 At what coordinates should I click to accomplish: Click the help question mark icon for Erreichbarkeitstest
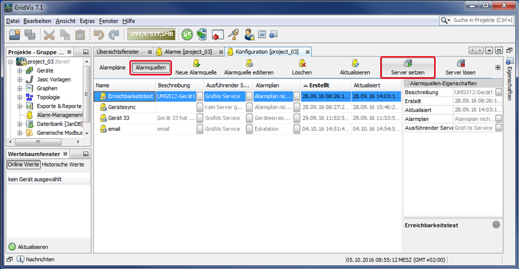(x=496, y=225)
